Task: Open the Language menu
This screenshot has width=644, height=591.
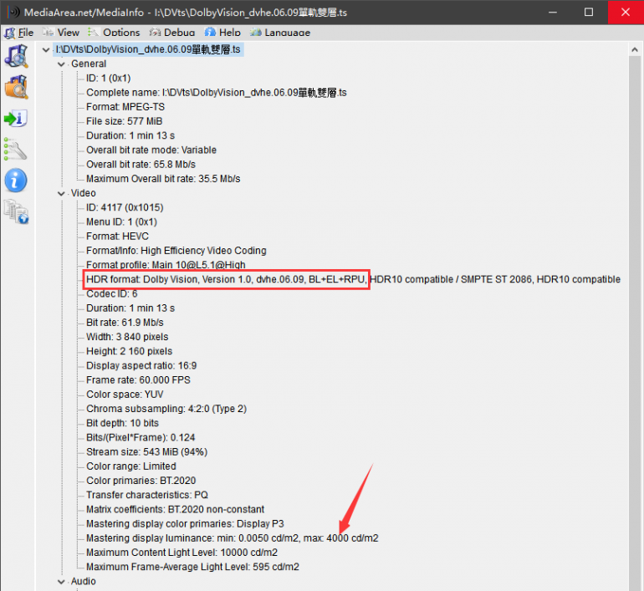Action: tap(280, 33)
